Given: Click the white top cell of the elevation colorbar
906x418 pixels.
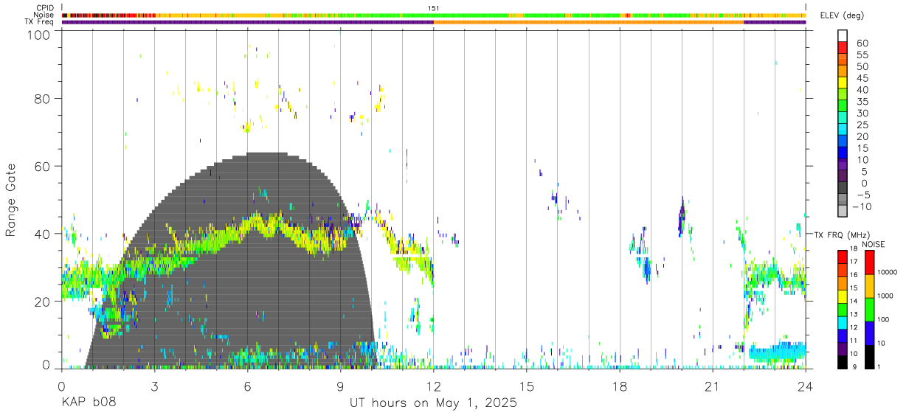Looking at the screenshot, I should pyautogui.click(x=843, y=35).
